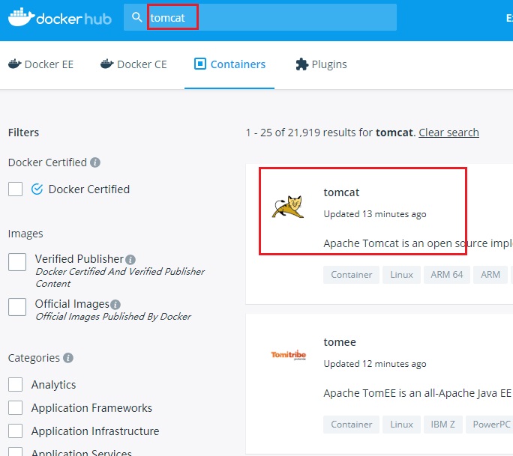Viewport: 513px width, 456px height.
Task: Open the tomee result title
Action: tap(340, 342)
